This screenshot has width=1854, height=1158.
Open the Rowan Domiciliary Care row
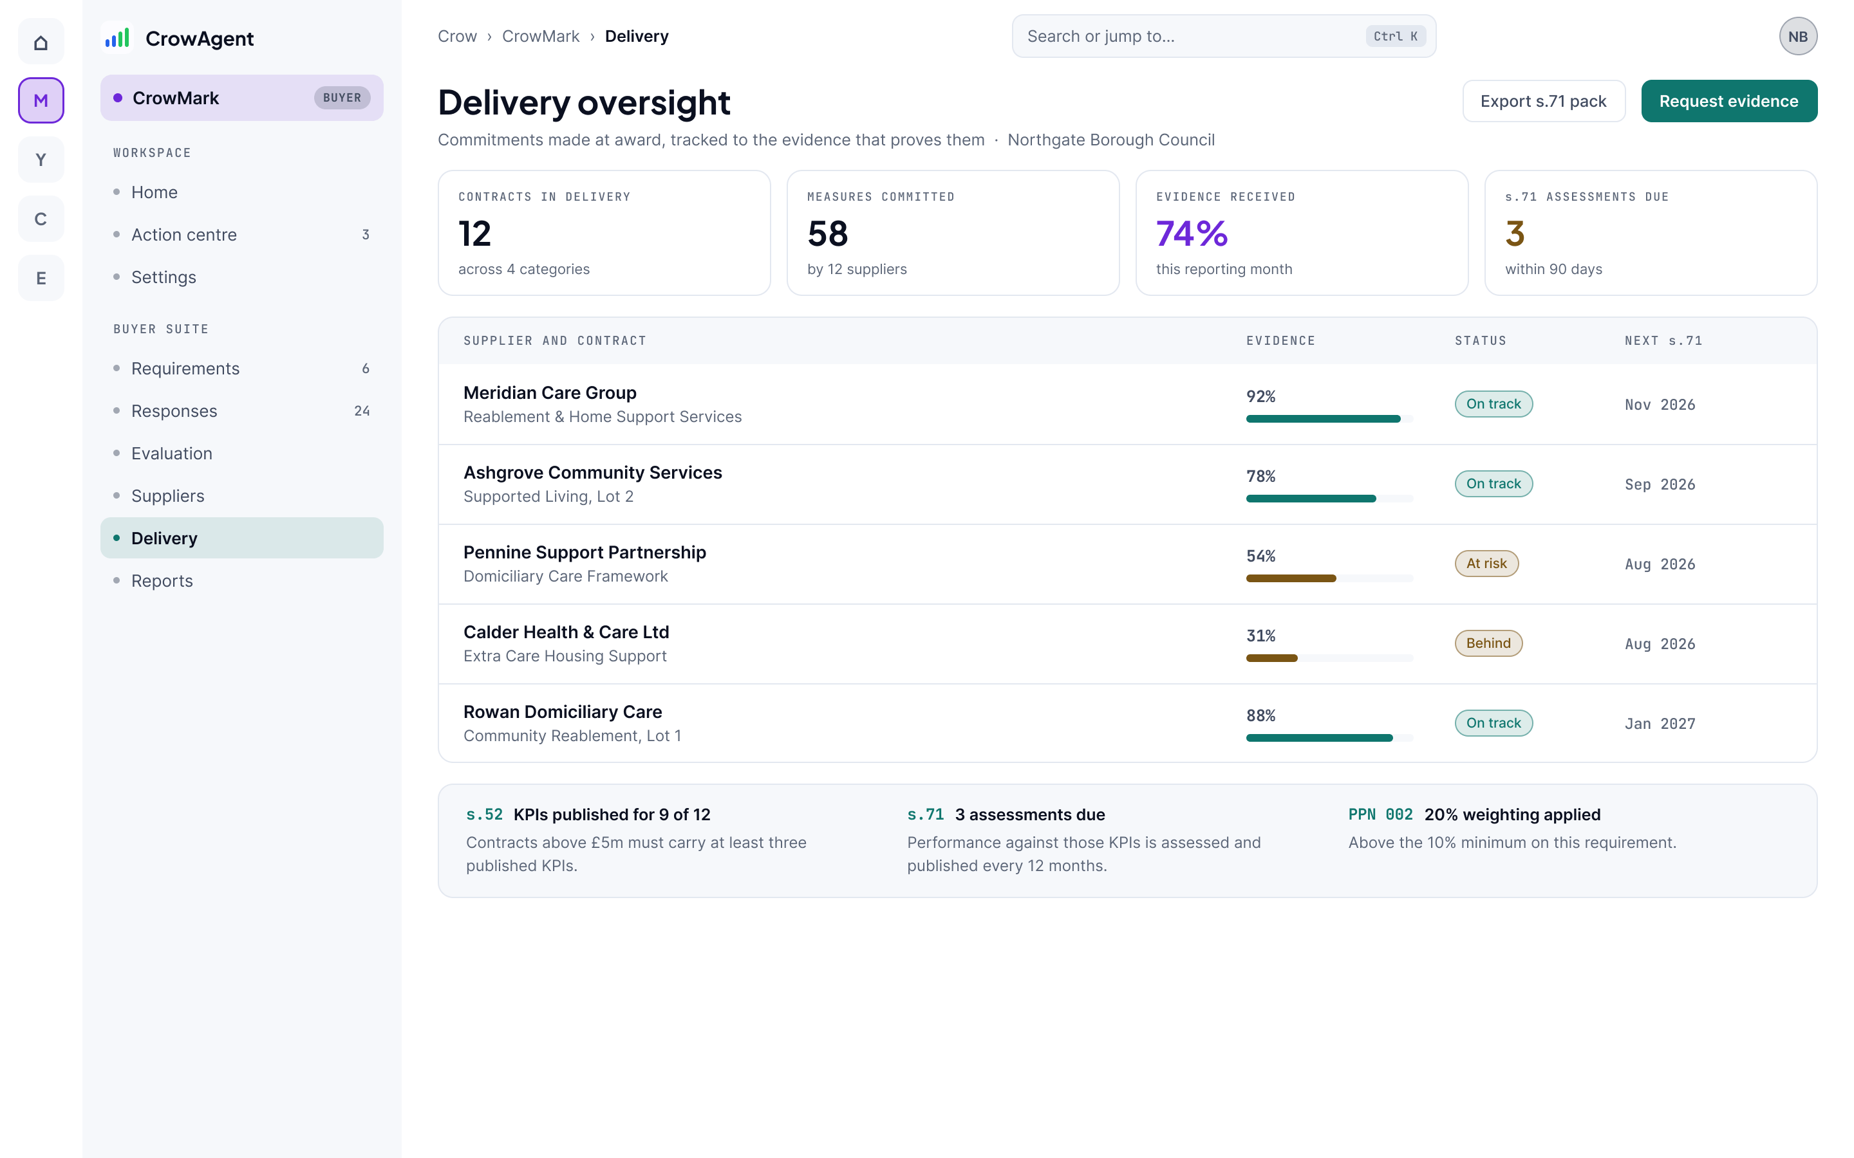(x=1127, y=723)
